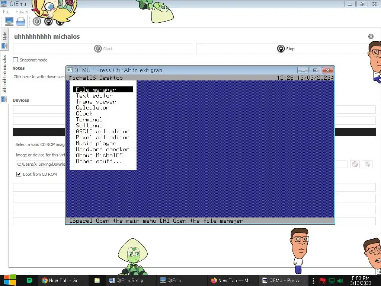
Task: Open the taskbar clock 5:53 PM
Action: 361,280
